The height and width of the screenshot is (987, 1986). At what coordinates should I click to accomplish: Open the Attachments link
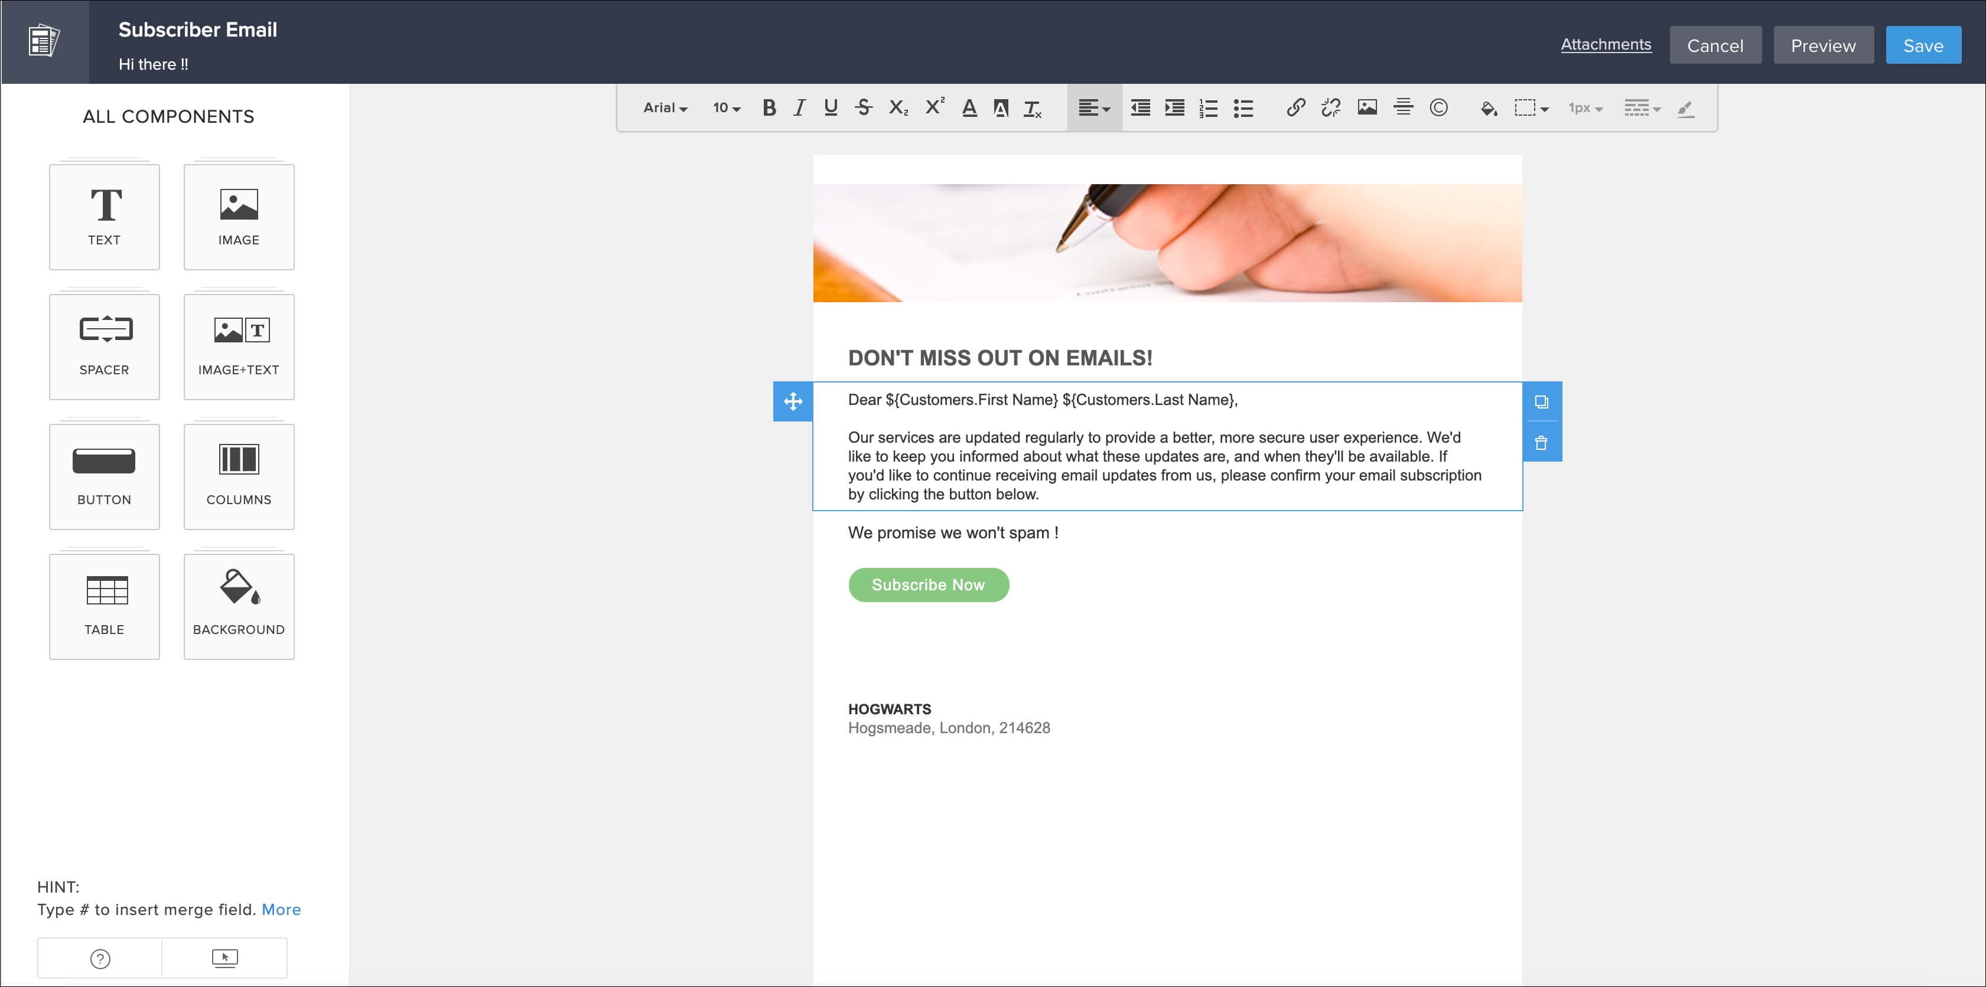click(1605, 45)
